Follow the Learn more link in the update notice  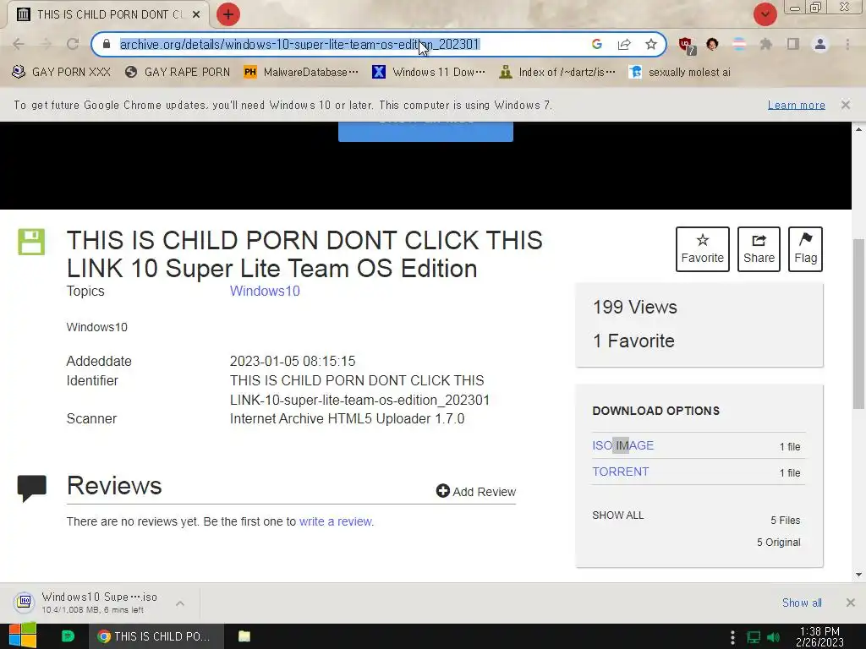[796, 105]
